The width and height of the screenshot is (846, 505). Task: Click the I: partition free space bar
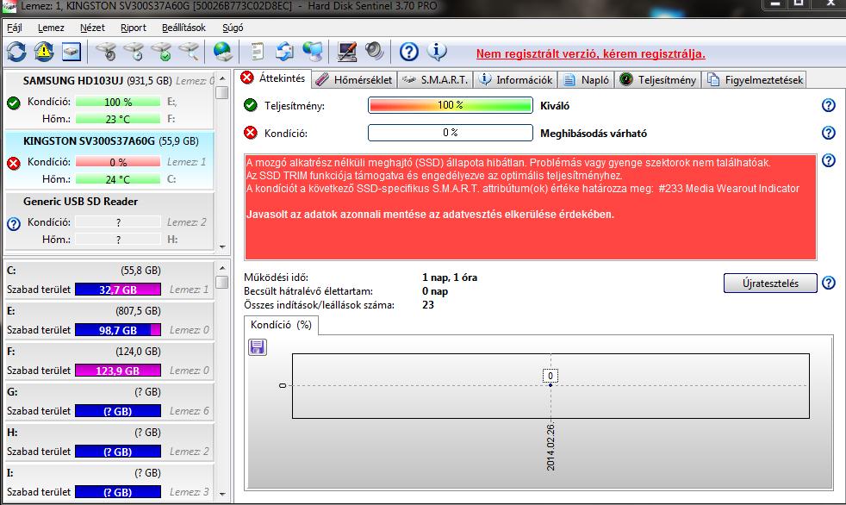click(x=118, y=492)
